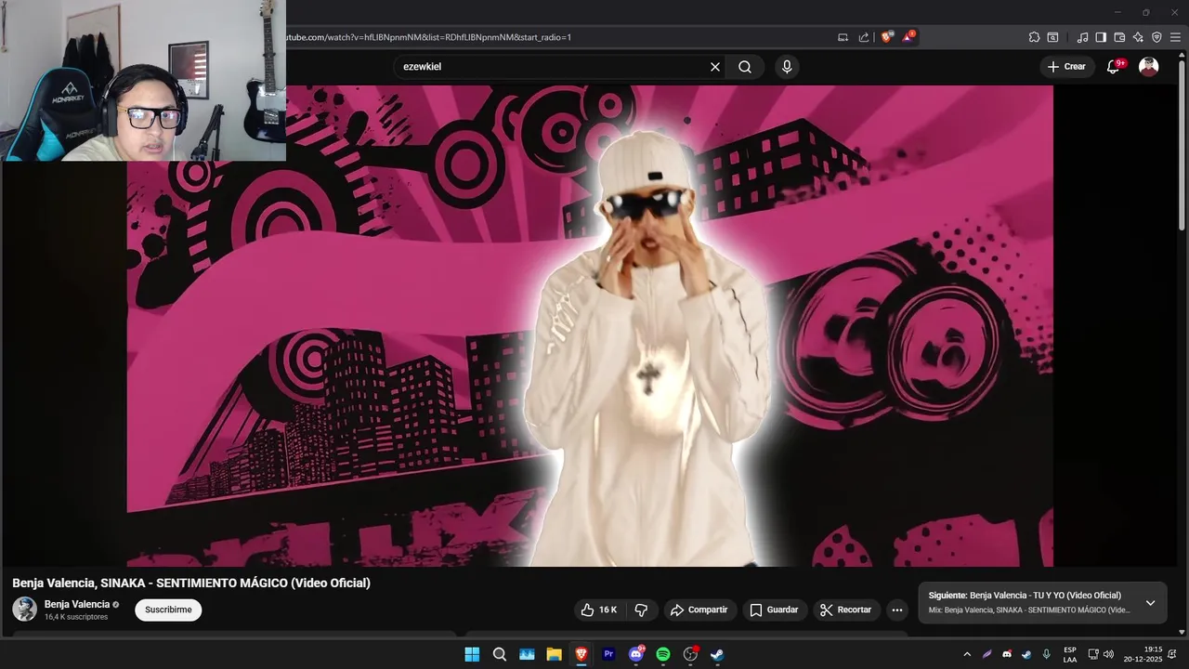Open YouTube notifications bell

pyautogui.click(x=1114, y=67)
